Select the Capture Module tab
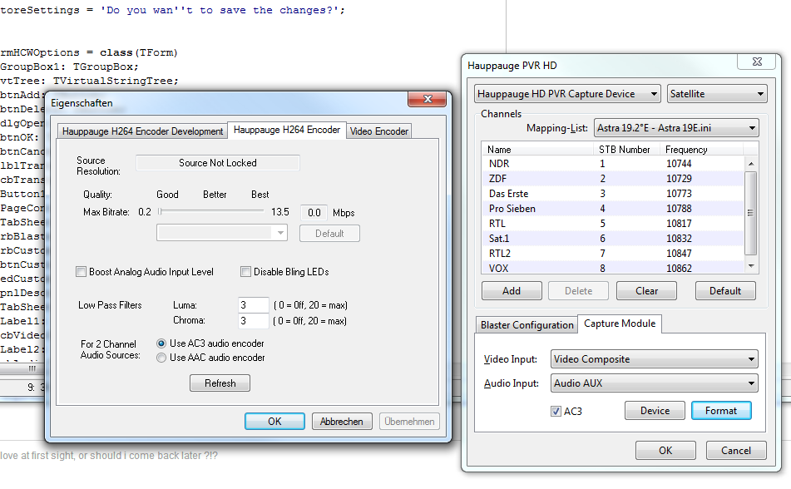 [620, 324]
